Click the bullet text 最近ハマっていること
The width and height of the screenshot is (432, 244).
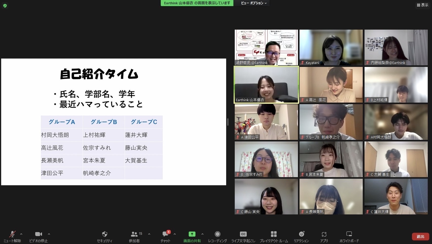pos(101,104)
